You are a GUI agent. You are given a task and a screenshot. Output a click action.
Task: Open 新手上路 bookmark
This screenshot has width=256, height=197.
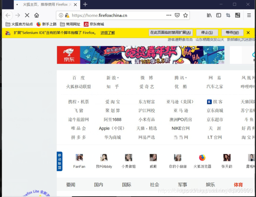coord(46,24)
